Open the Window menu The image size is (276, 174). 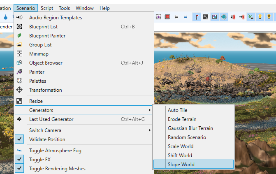tap(85, 8)
